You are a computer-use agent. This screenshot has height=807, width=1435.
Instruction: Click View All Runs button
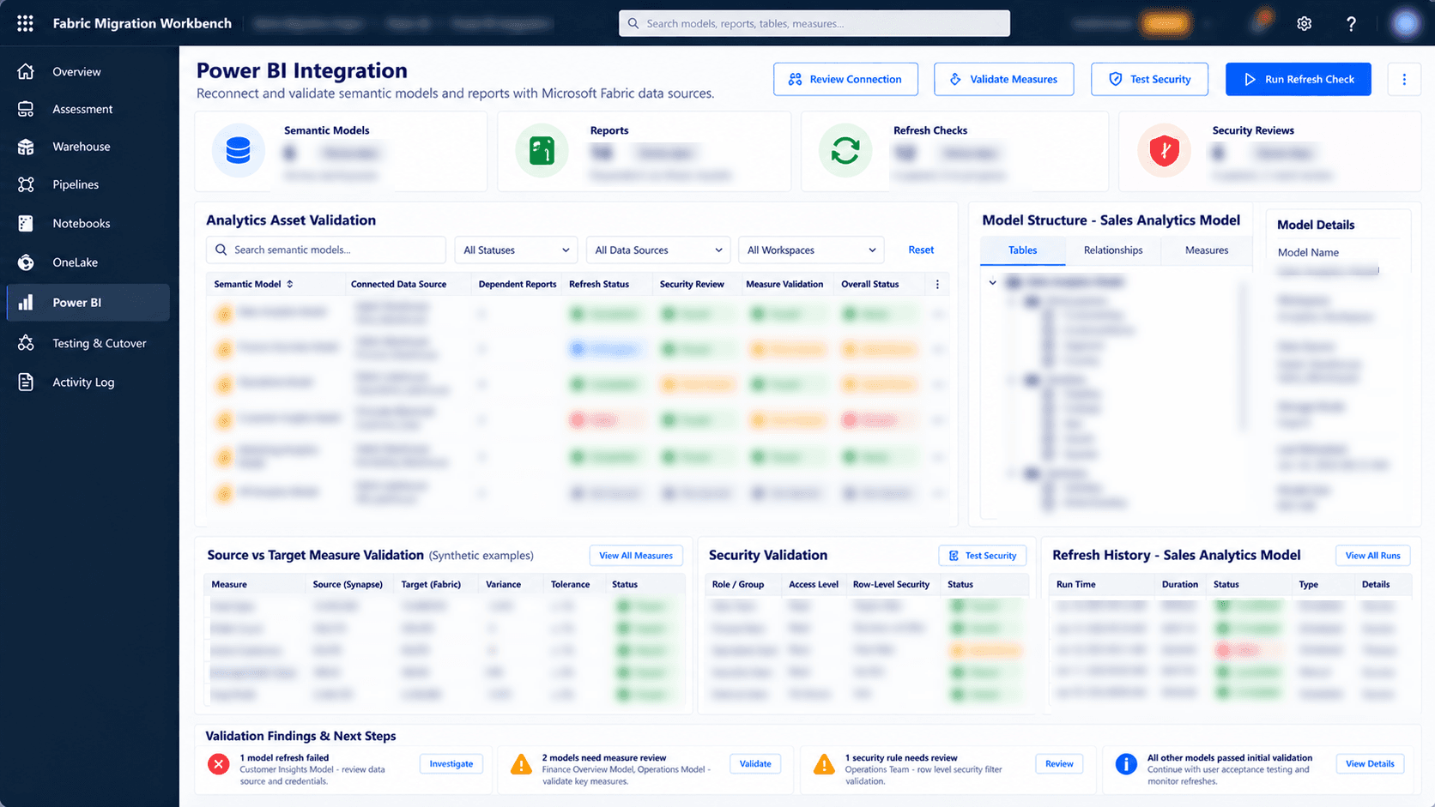pyautogui.click(x=1372, y=556)
